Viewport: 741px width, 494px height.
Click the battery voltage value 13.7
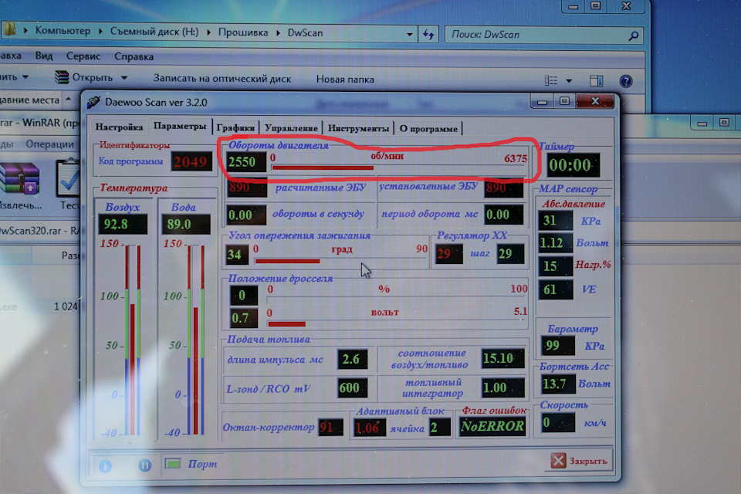tap(558, 384)
